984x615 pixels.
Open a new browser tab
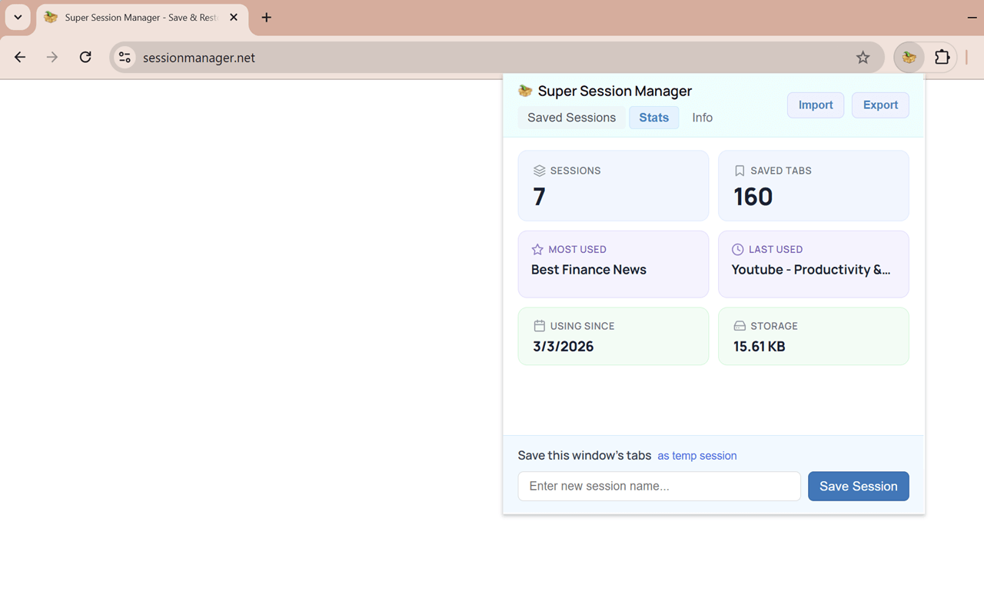266,18
